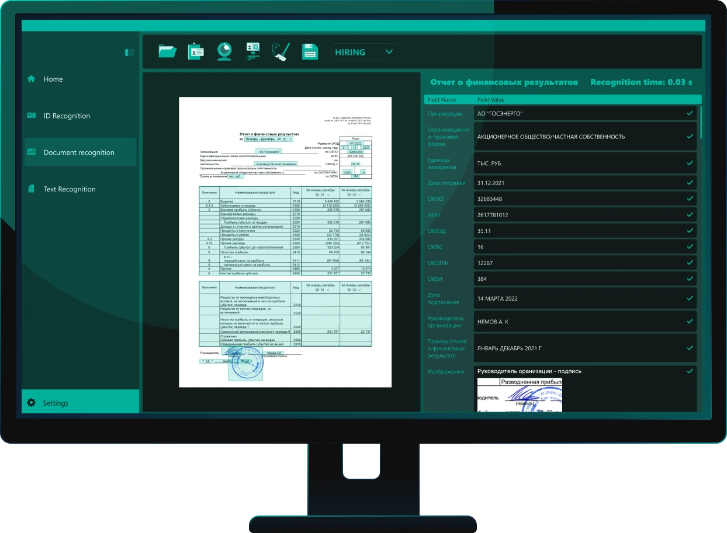Toggle the checkmark for the ИНН field
Screen dimensions: 727x533
690,215
